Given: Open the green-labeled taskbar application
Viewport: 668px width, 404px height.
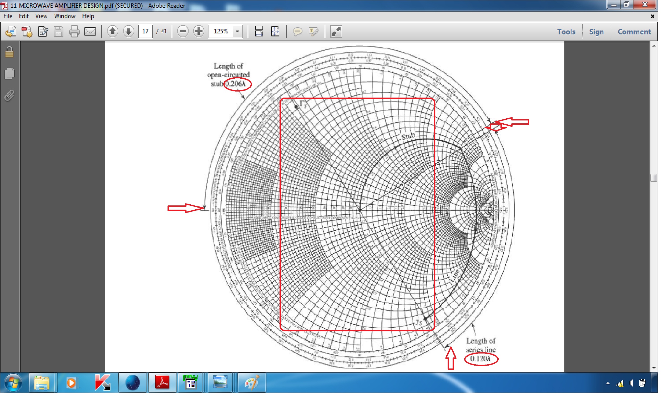Looking at the screenshot, I should 190,383.
